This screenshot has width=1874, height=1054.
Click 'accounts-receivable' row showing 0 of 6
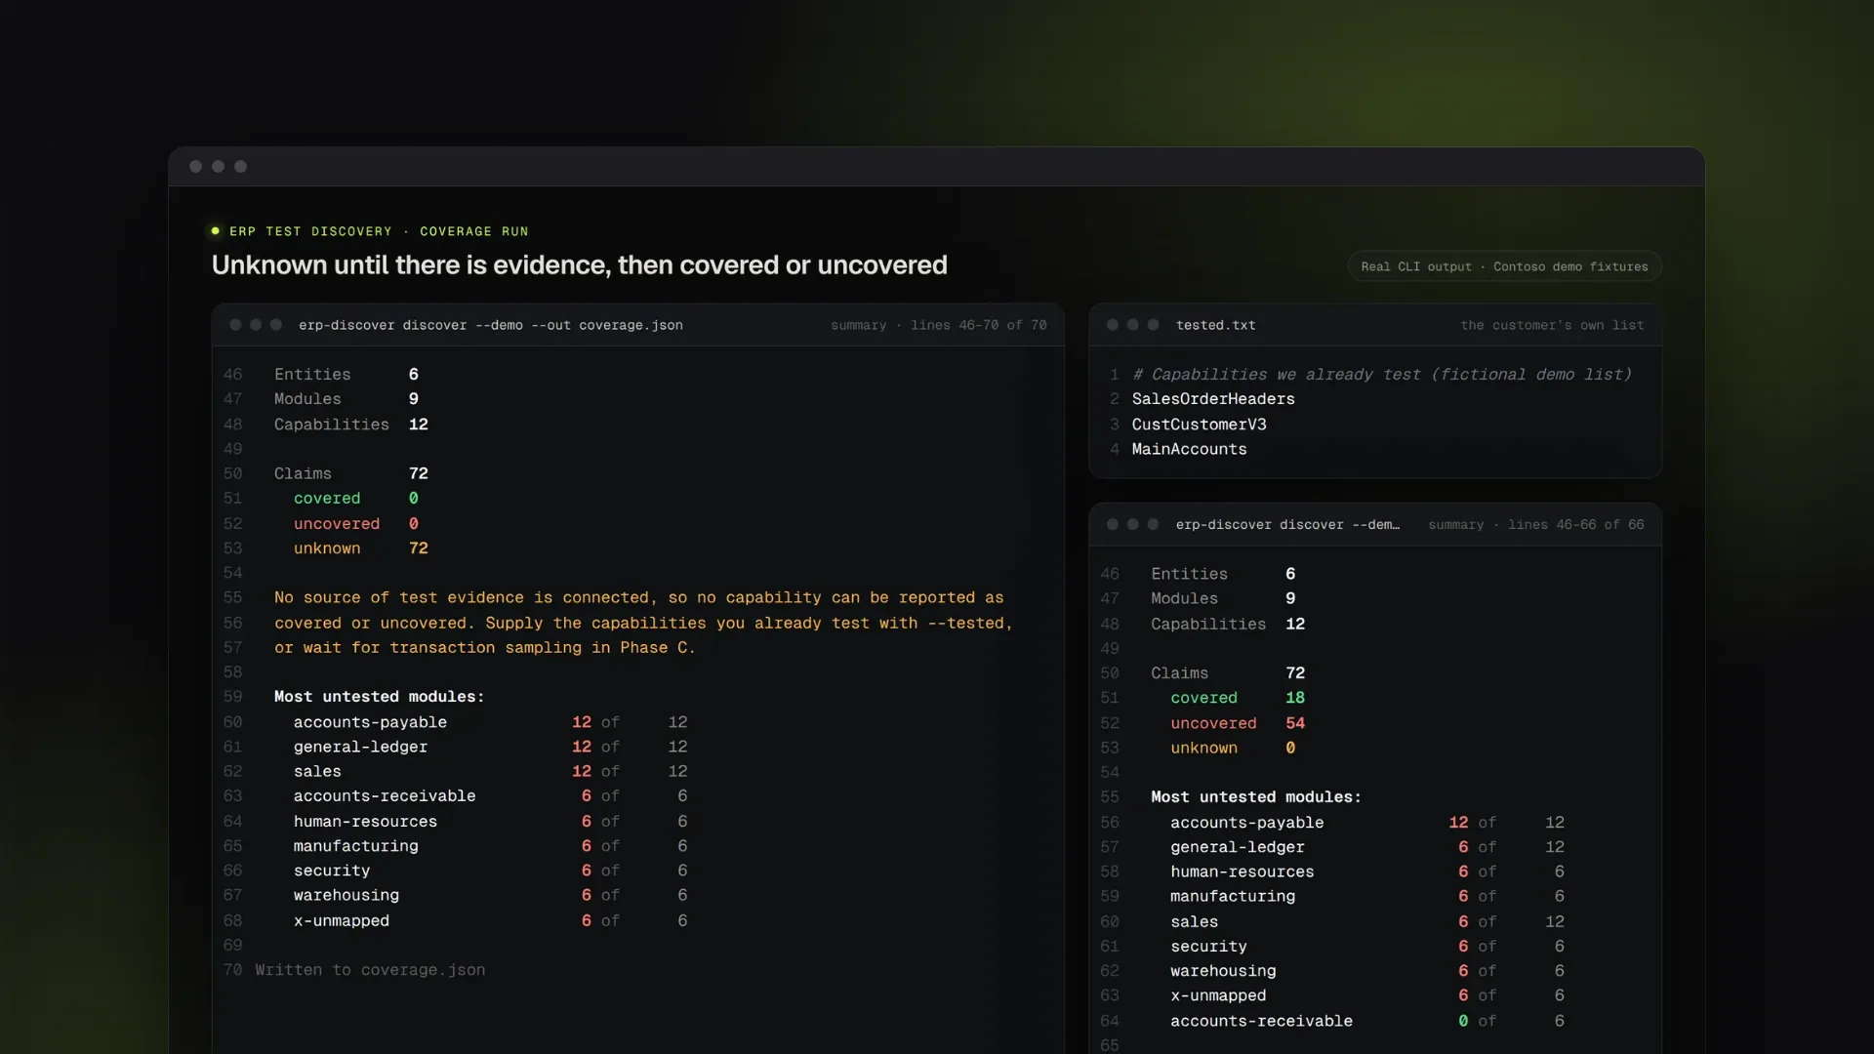coord(1367,1021)
